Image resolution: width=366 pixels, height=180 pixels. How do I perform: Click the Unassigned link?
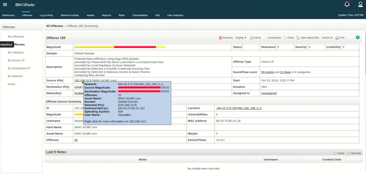pyautogui.click(x=269, y=93)
